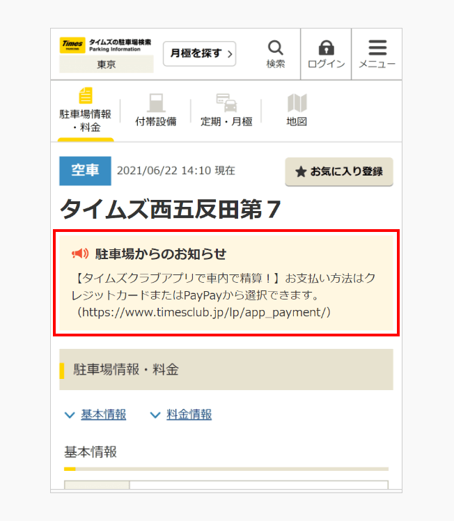The width and height of the screenshot is (454, 521).
Task: Click chevron beside 基本情報 link
Action: 70,415
